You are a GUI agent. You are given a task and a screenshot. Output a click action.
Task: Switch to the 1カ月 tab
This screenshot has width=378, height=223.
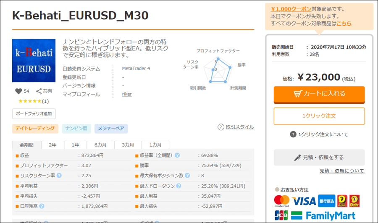(x=155, y=144)
